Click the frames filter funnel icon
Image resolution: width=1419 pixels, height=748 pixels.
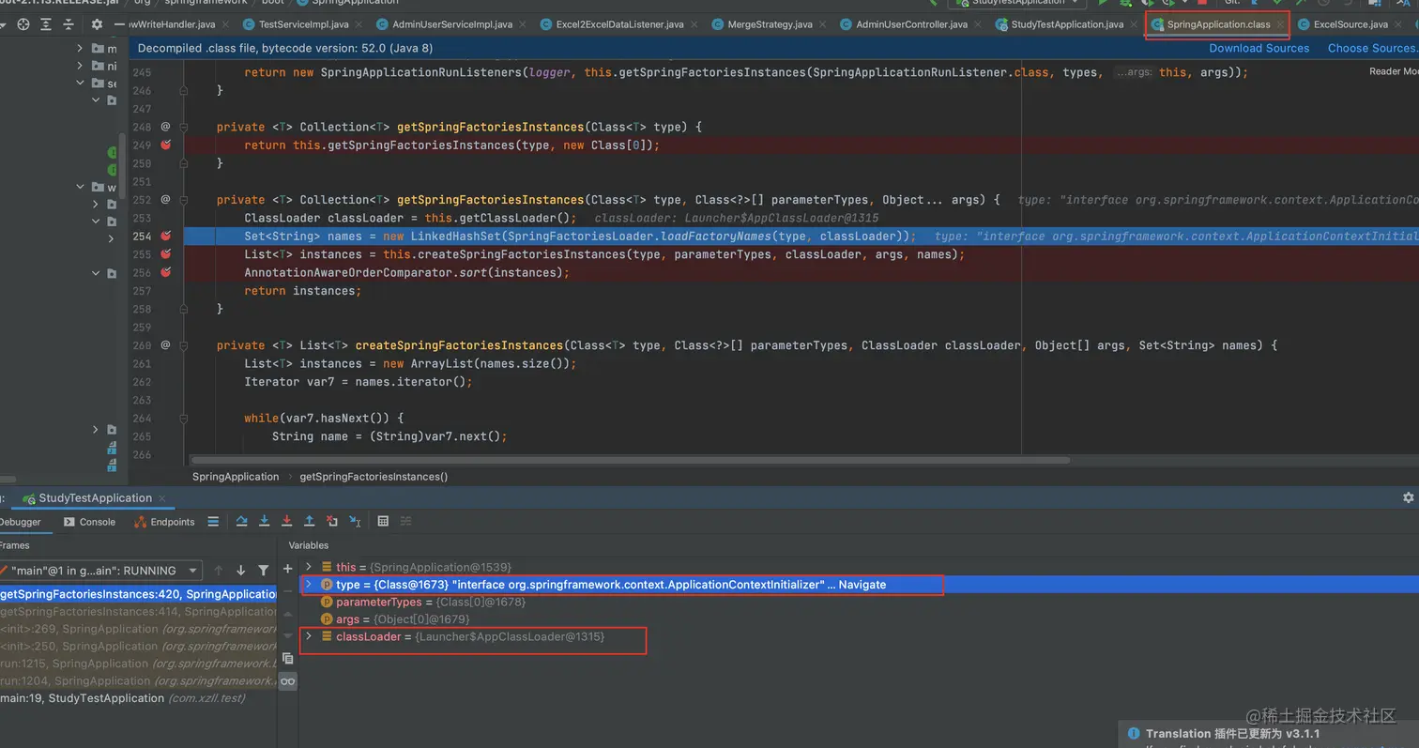tap(264, 571)
